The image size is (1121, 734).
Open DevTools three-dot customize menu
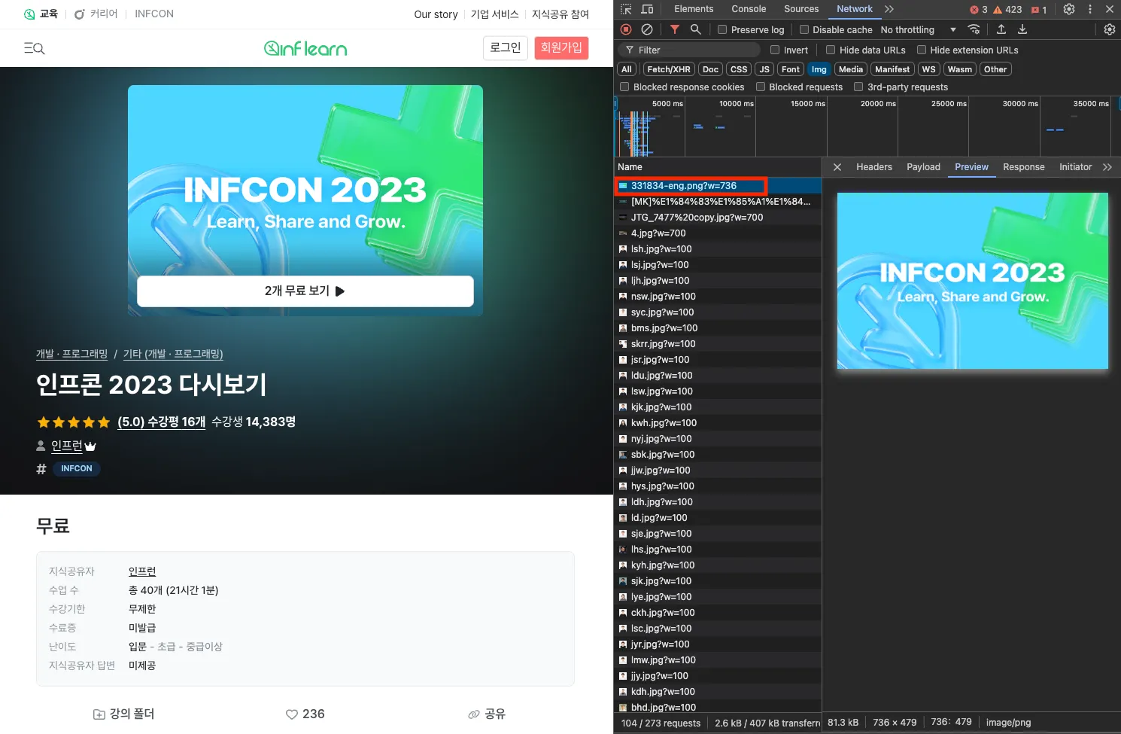coord(1090,9)
